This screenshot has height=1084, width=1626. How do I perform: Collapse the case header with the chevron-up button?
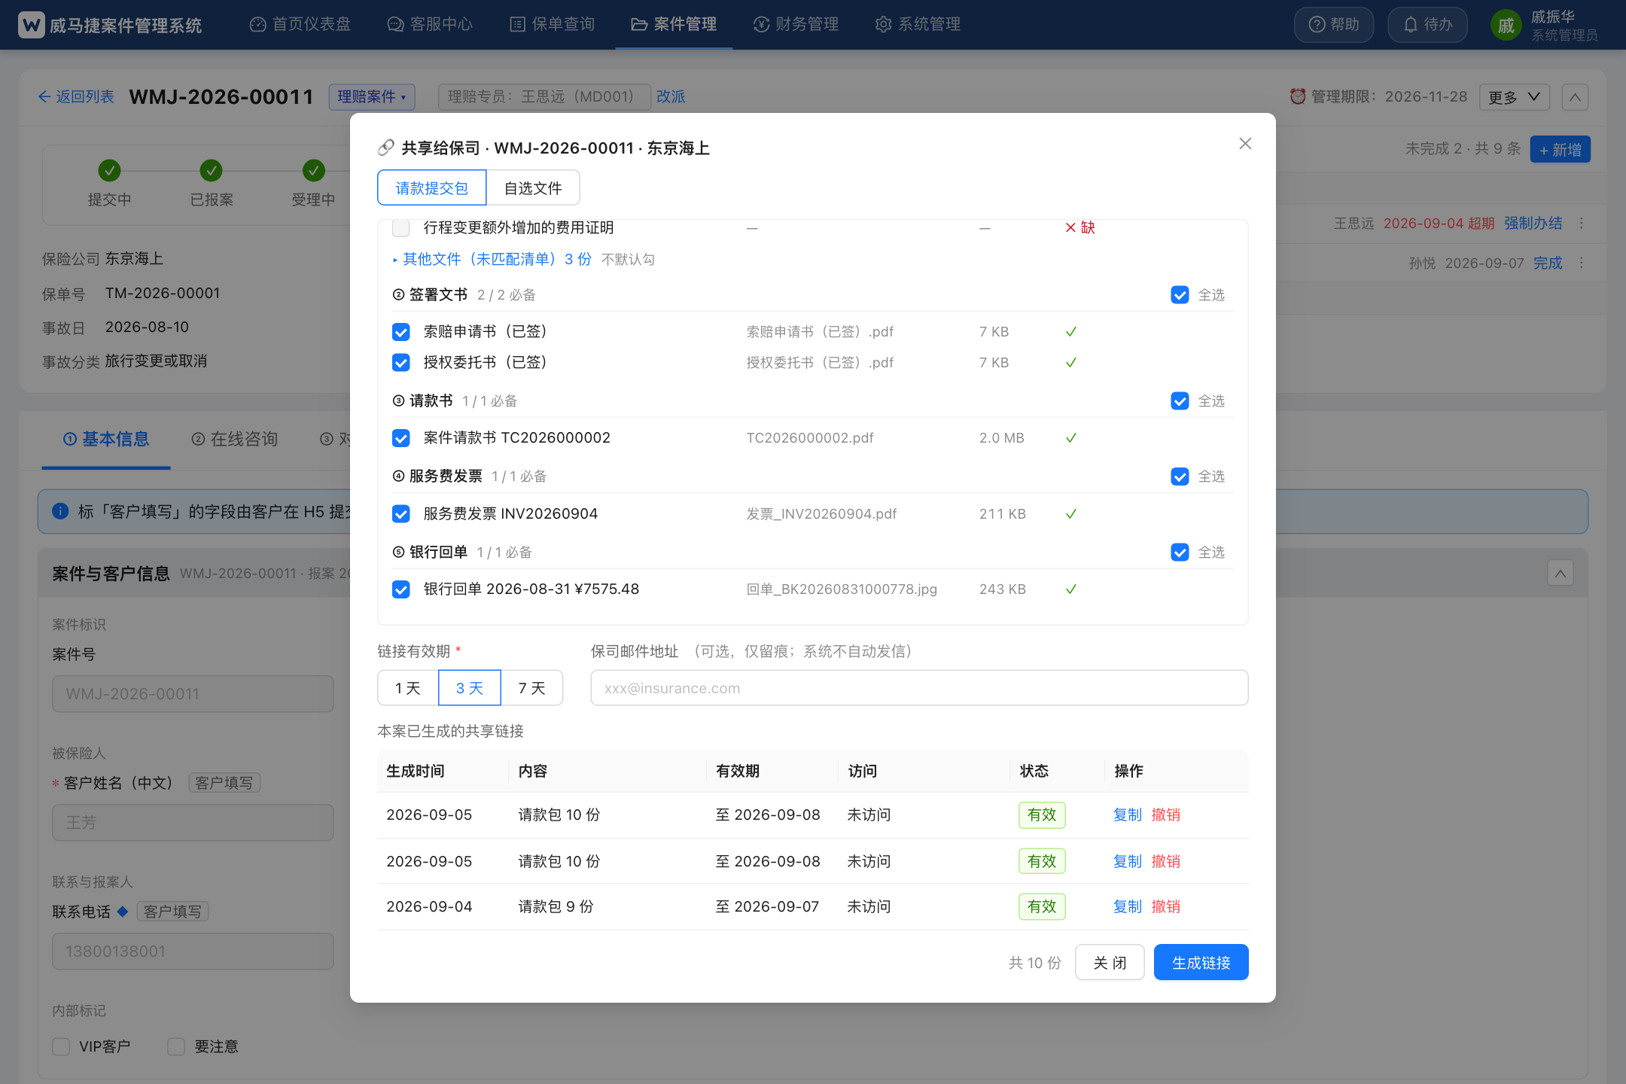click(x=1575, y=97)
